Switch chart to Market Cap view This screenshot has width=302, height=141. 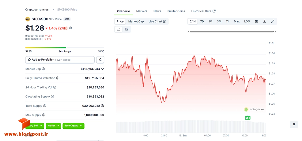(136, 21)
